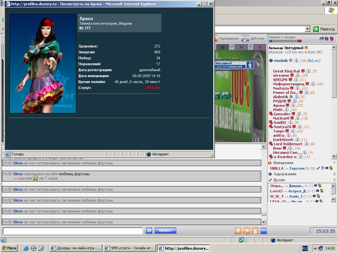Screen dimensions: 338x253
Task: Select location tab IV
Action: coord(241,47)
